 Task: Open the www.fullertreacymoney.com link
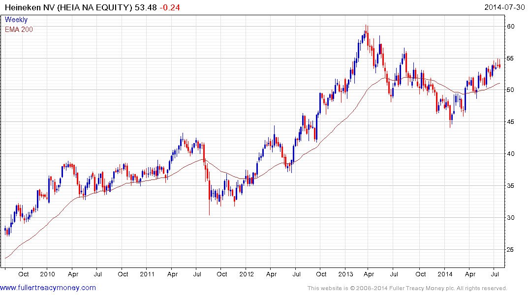click(x=48, y=288)
